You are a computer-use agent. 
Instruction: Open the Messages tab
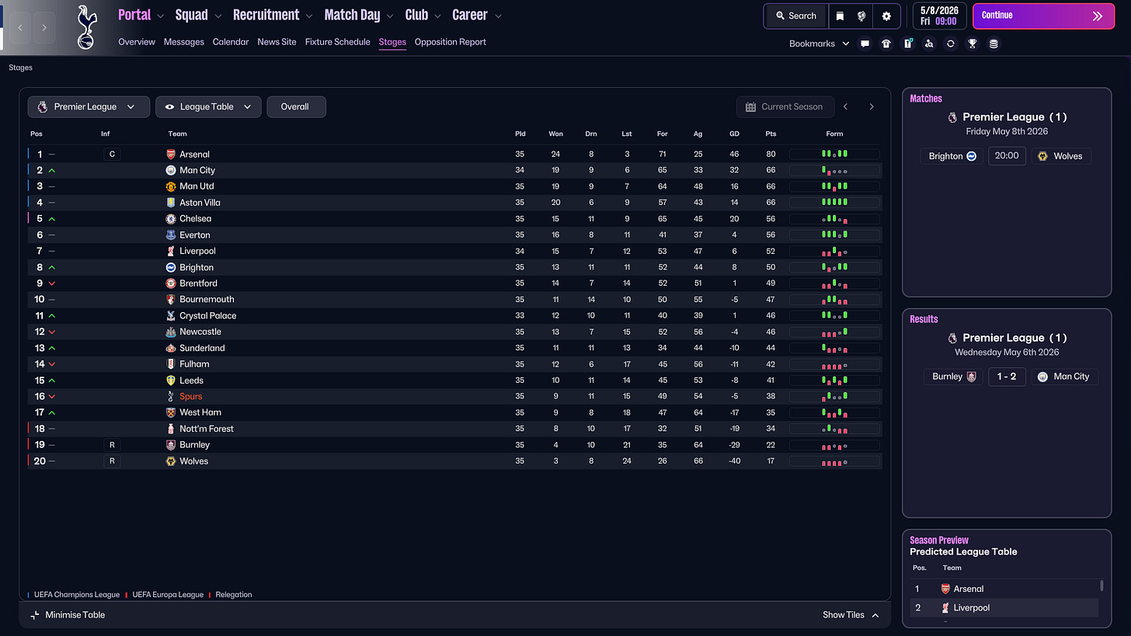(184, 42)
